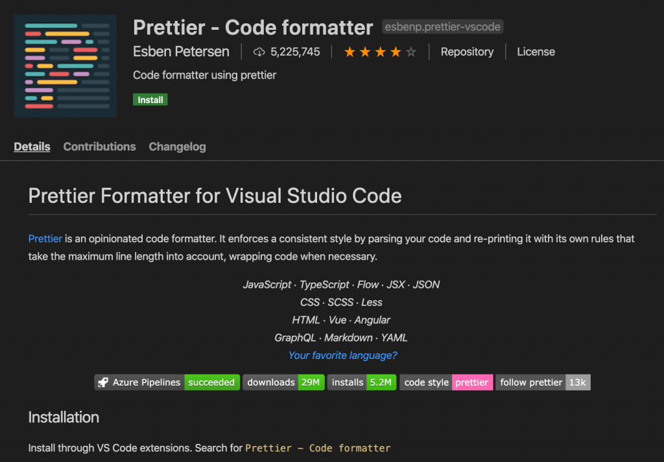Click the 'Prettier Formatter for Visual Studio Code' heading
Image resolution: width=664 pixels, height=462 pixels.
(215, 196)
